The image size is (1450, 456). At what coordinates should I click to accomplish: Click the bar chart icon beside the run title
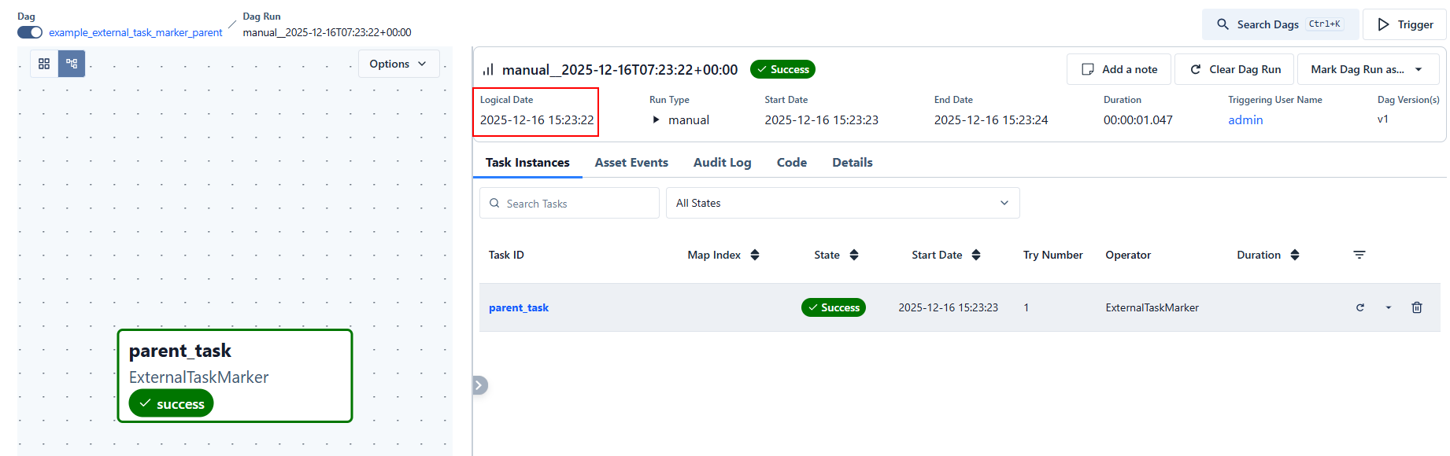coord(488,69)
